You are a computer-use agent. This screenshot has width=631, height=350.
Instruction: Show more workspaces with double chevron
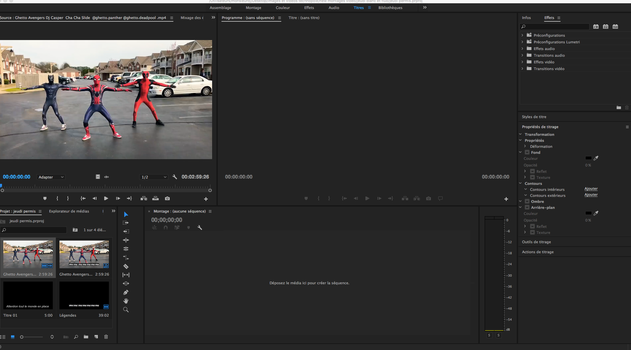[425, 7]
